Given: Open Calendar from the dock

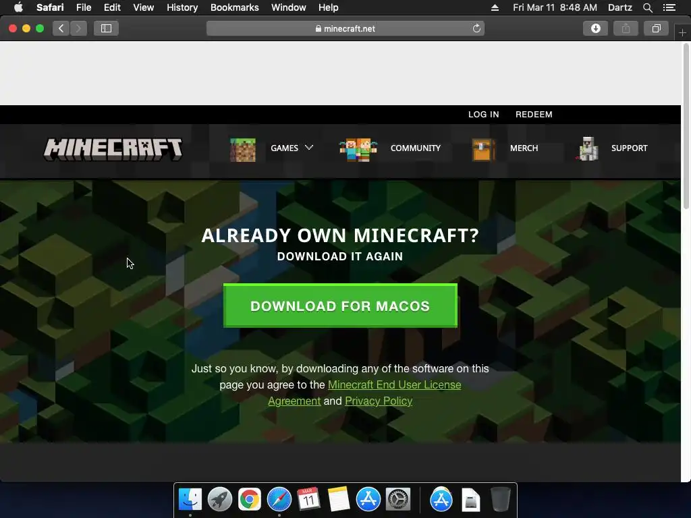Looking at the screenshot, I should point(308,499).
